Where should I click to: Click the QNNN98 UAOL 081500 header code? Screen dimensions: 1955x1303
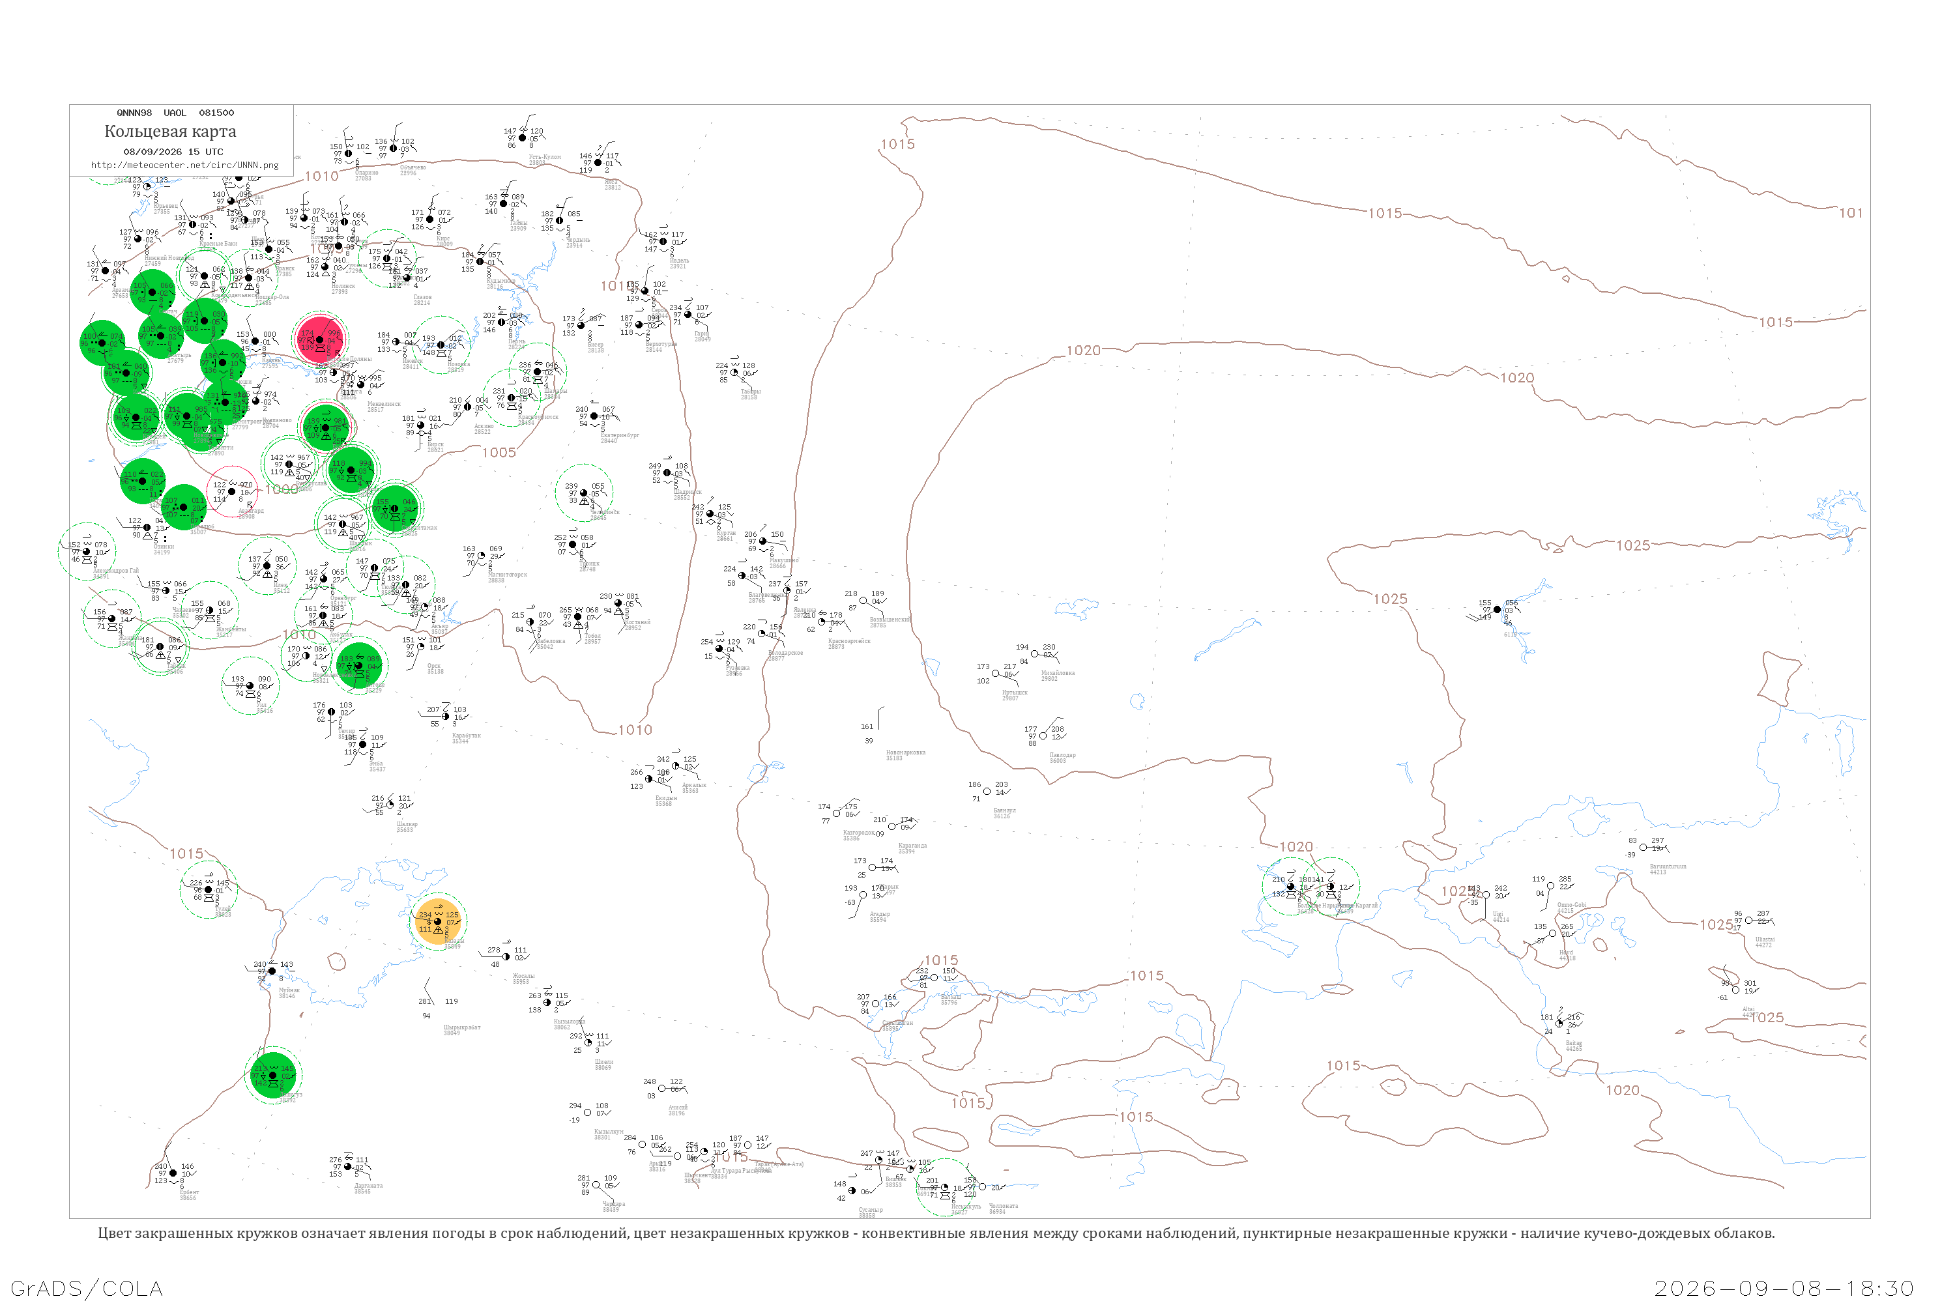[175, 113]
